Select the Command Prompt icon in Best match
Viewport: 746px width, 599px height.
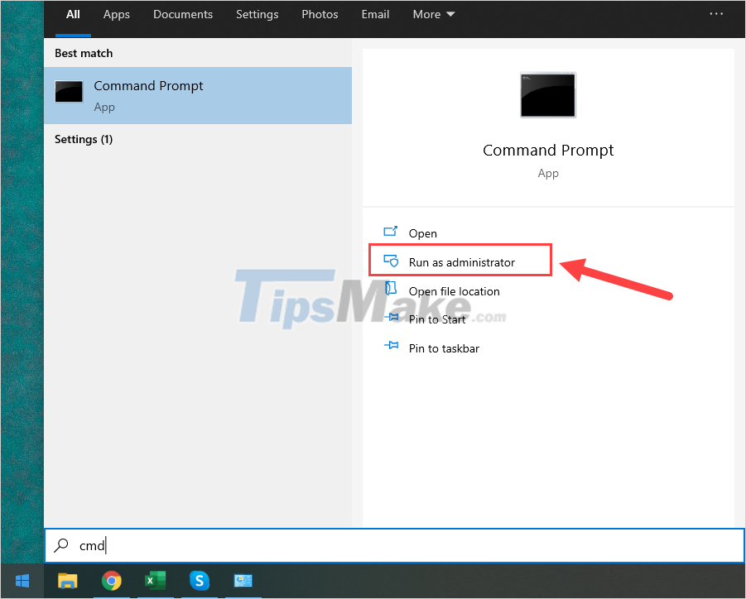(x=69, y=92)
